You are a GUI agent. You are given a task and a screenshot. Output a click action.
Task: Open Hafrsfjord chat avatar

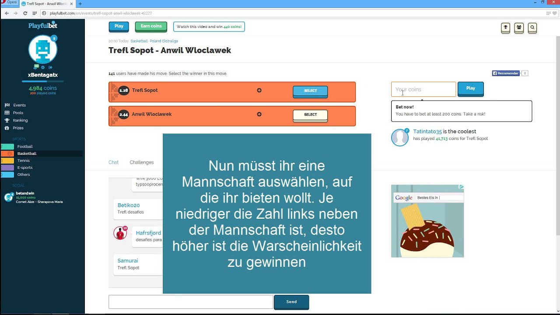(120, 233)
